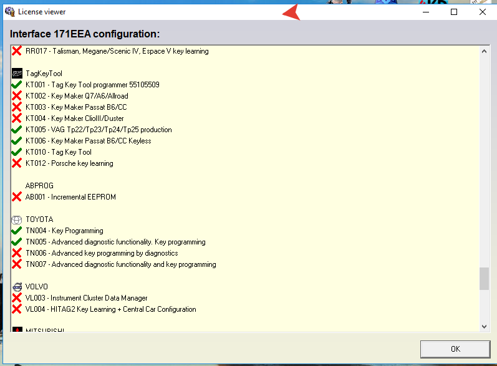Image resolution: width=497 pixels, height=366 pixels.
Task: Minimize the License viewer window
Action: (x=426, y=12)
